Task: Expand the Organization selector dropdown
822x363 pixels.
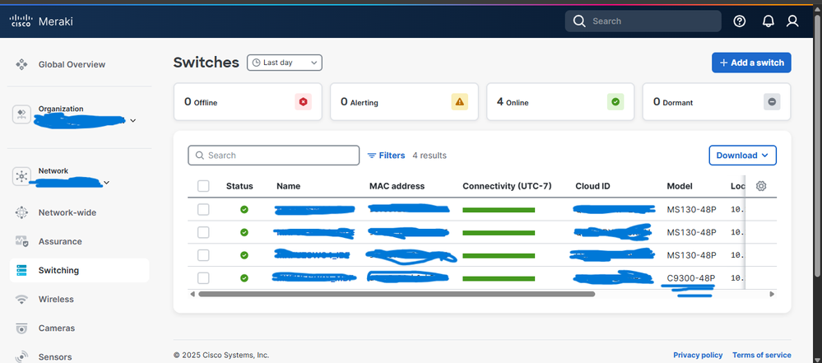Action: tap(133, 121)
